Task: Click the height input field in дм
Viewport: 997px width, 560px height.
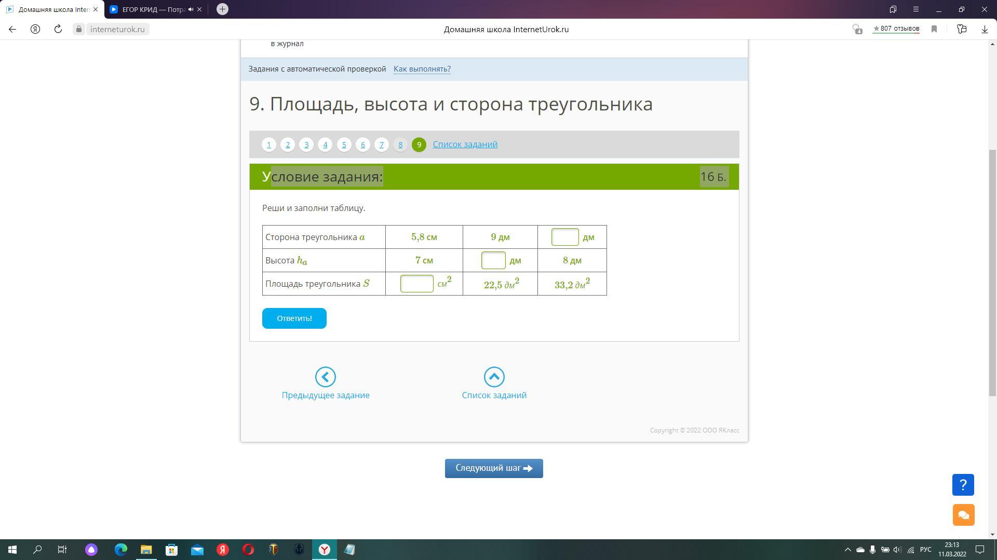Action: click(493, 260)
